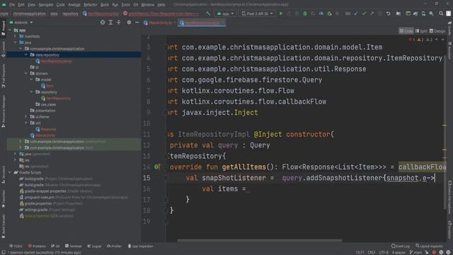This screenshot has height=255, width=453.
Task: Collapse the data.repository package
Action: [x=26, y=55]
